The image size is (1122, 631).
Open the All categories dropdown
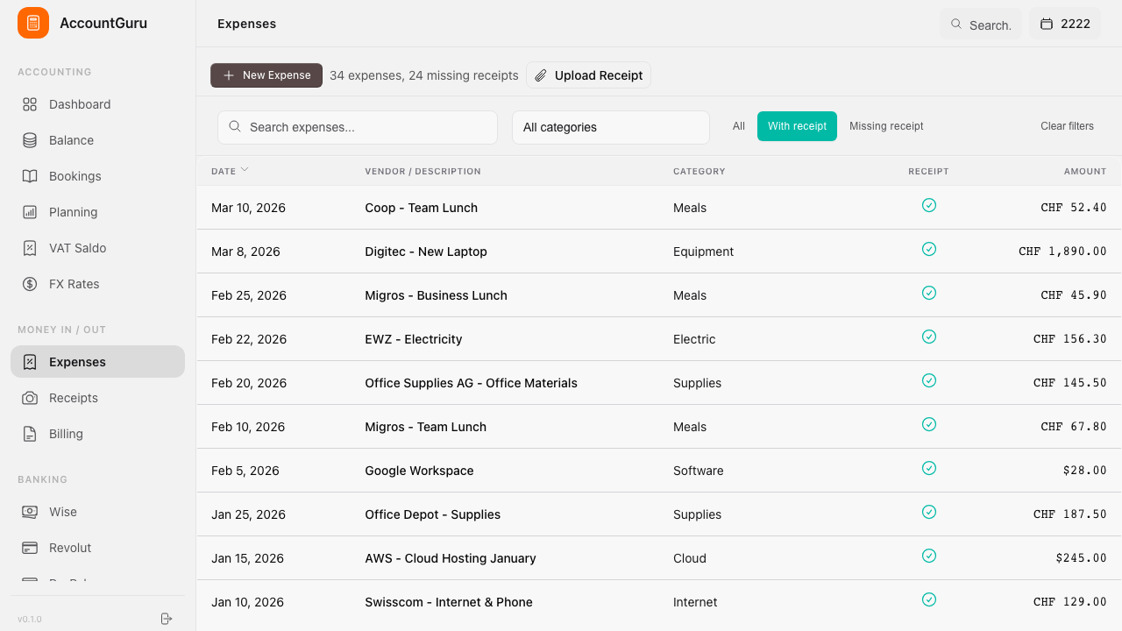pos(611,127)
